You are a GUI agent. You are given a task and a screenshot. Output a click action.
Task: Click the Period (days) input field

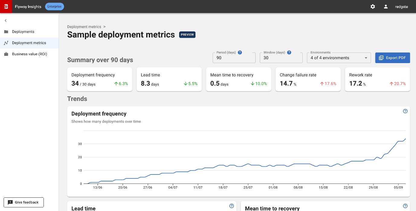[234, 58]
